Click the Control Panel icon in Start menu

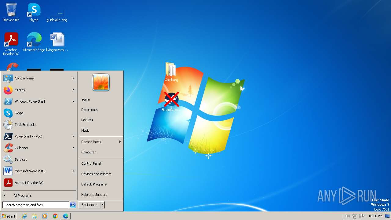(x=8, y=78)
